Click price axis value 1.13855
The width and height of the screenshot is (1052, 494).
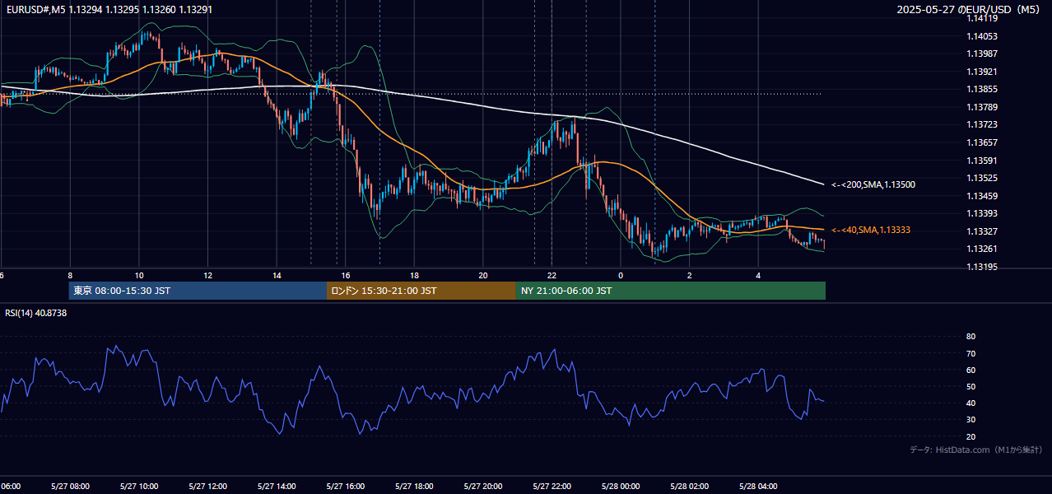point(982,89)
